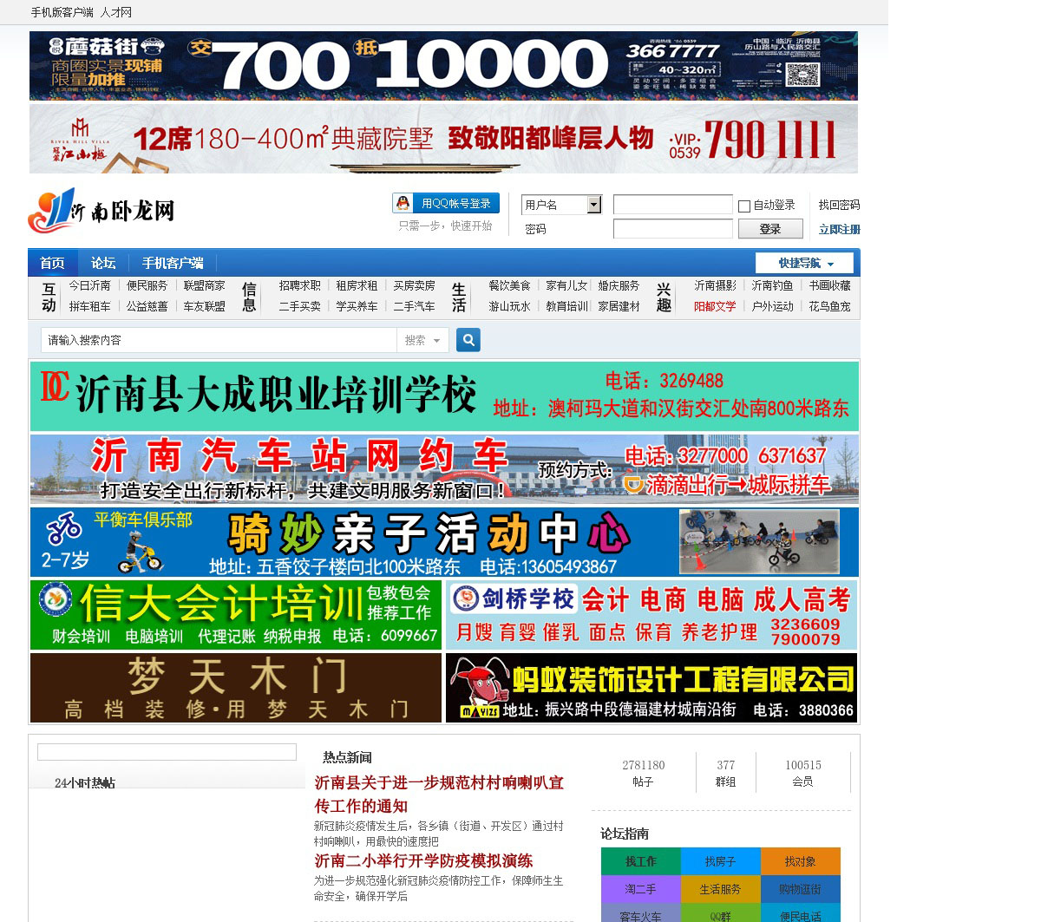Click 用QQ帐号登录 button
This screenshot has height=922, width=1041.
pos(446,203)
